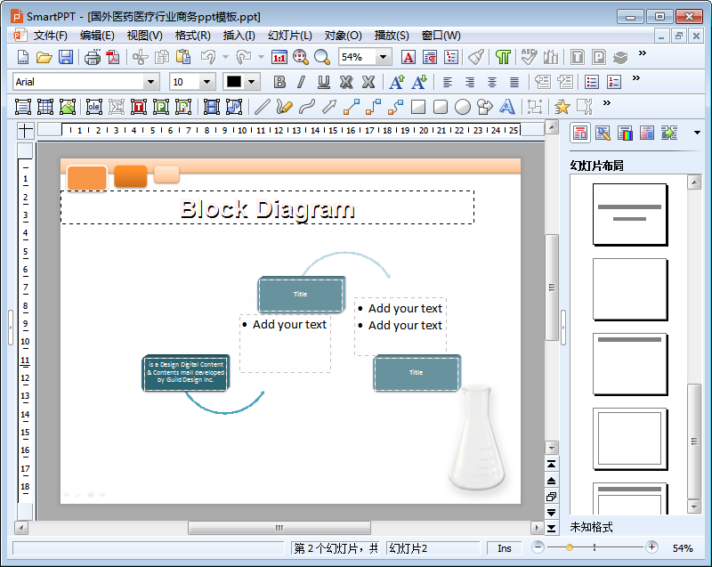Click the yellow star effects icon
Screen dimensions: 712x567
point(562,107)
